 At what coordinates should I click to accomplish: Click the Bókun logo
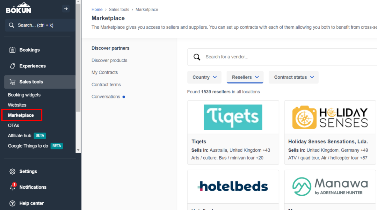18,8
